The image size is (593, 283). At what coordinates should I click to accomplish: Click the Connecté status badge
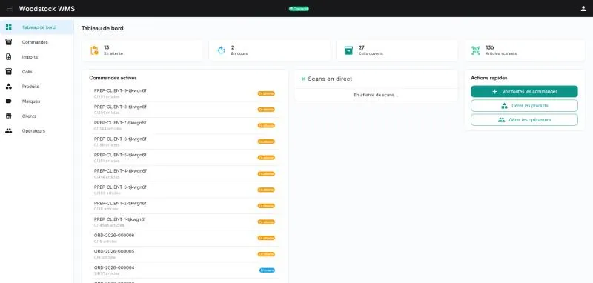pyautogui.click(x=299, y=9)
